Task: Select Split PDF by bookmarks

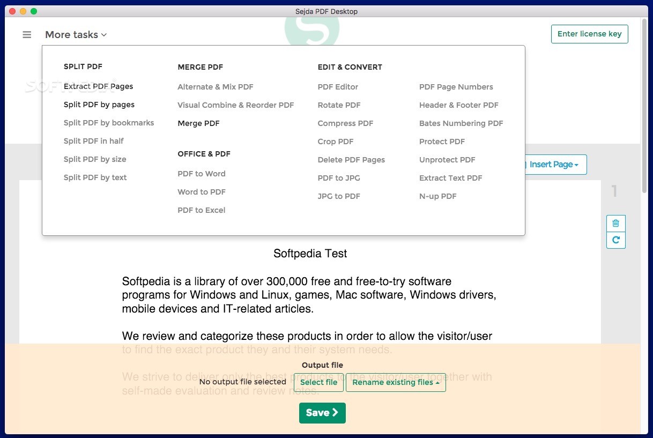Action: [109, 123]
